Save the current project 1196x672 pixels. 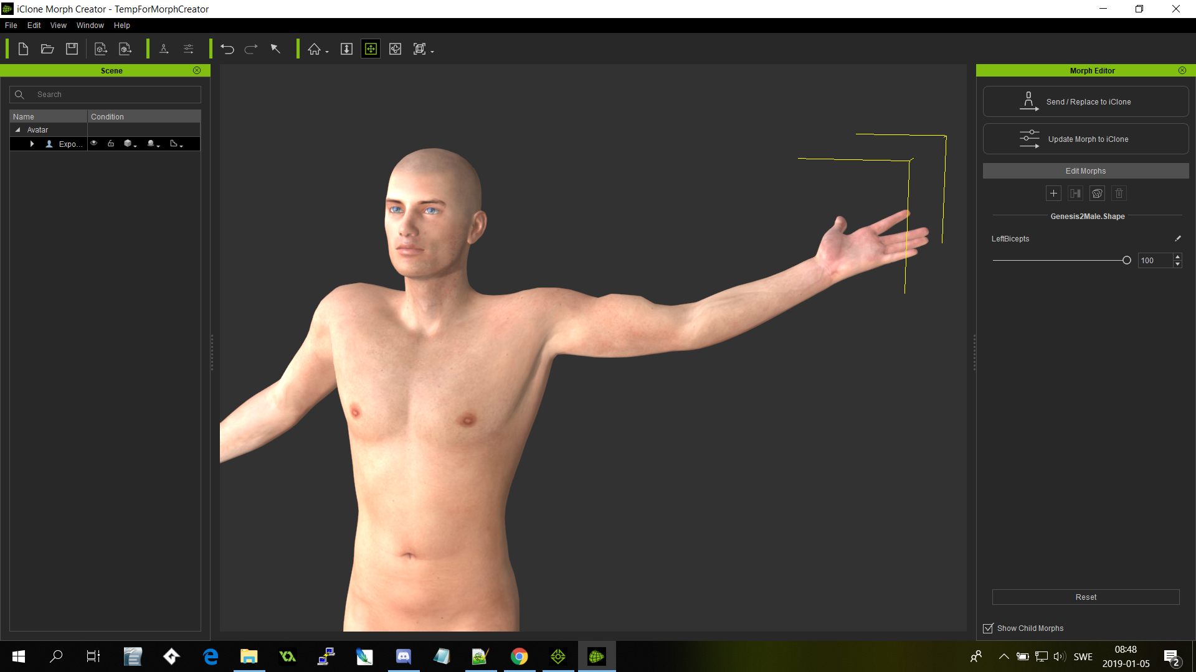click(72, 49)
